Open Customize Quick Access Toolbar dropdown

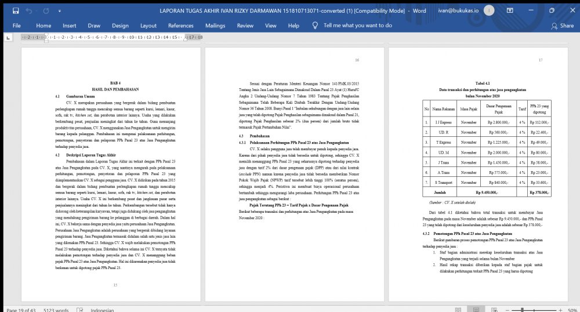tap(60, 11)
